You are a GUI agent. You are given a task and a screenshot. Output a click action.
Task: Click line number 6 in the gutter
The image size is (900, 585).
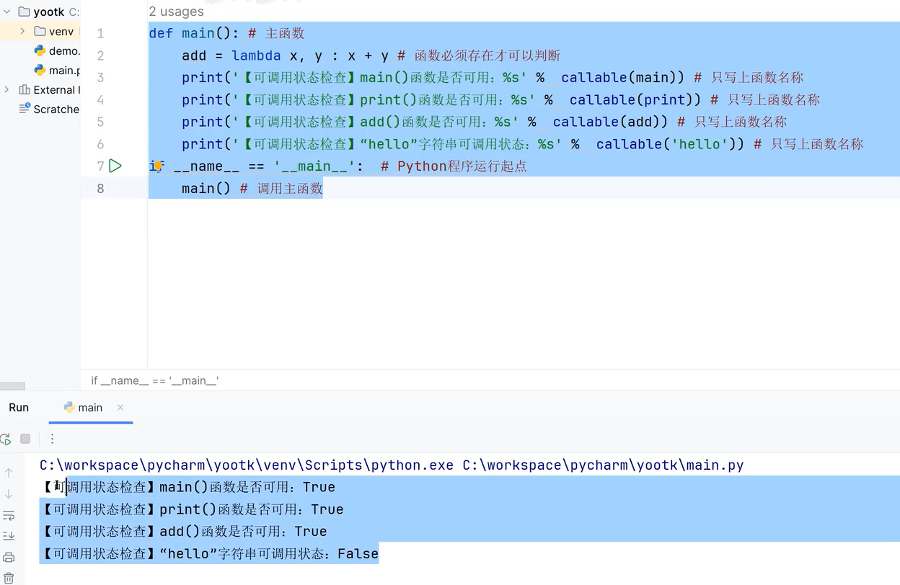click(100, 144)
